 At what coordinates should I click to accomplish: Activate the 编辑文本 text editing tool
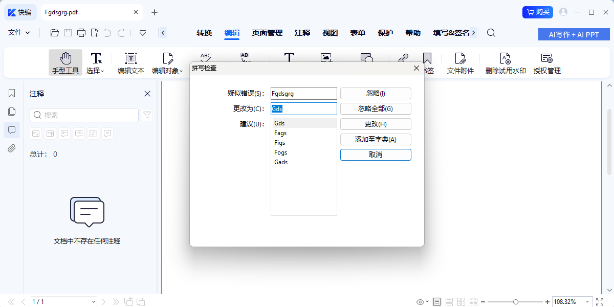point(130,62)
